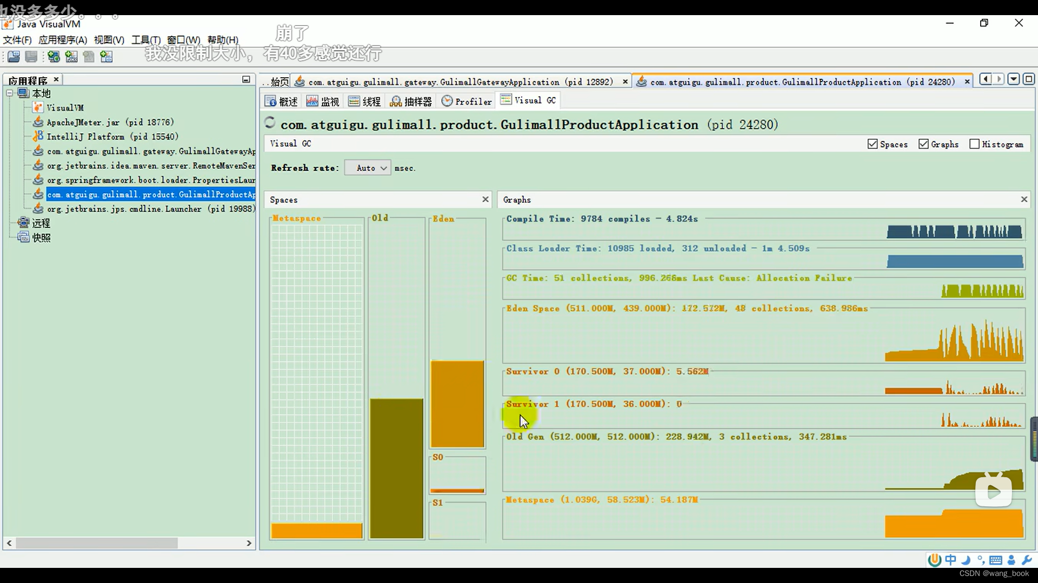Open the 工具(T) menu
The width and height of the screenshot is (1038, 583).
[146, 40]
